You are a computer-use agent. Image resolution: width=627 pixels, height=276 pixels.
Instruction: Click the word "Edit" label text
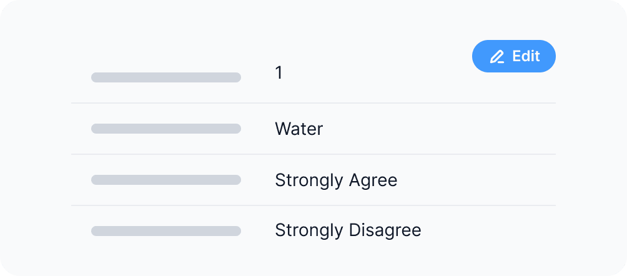[526, 56]
